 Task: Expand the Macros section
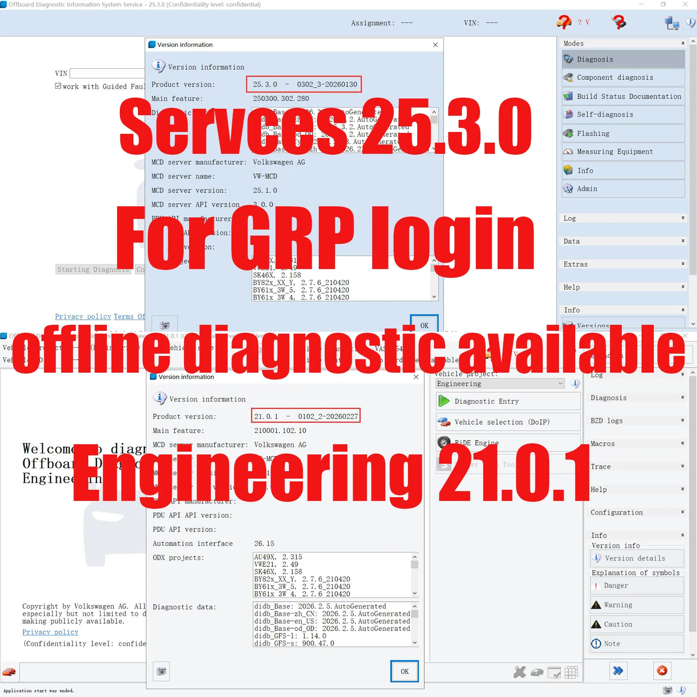point(682,443)
